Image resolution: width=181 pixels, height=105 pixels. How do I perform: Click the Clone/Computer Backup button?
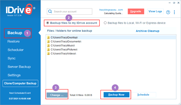[20, 84]
